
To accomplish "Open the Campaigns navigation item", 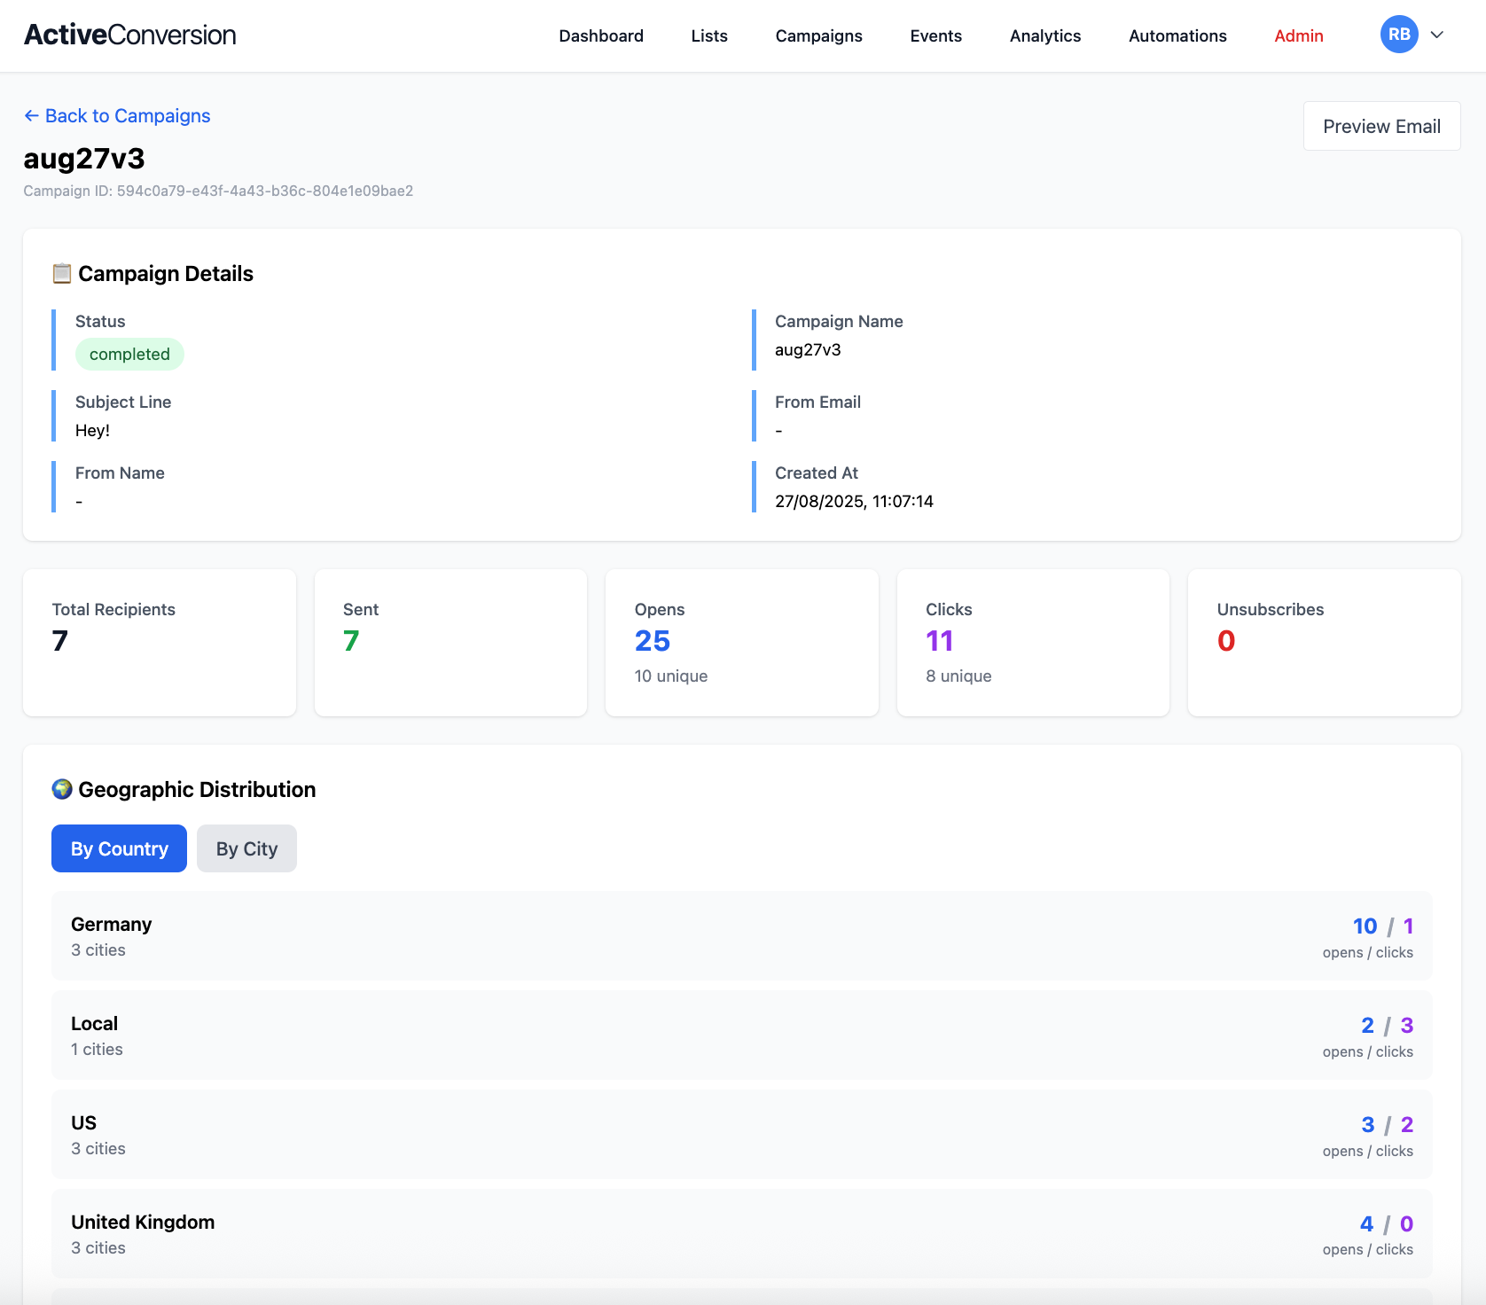I will pyautogui.click(x=818, y=35).
